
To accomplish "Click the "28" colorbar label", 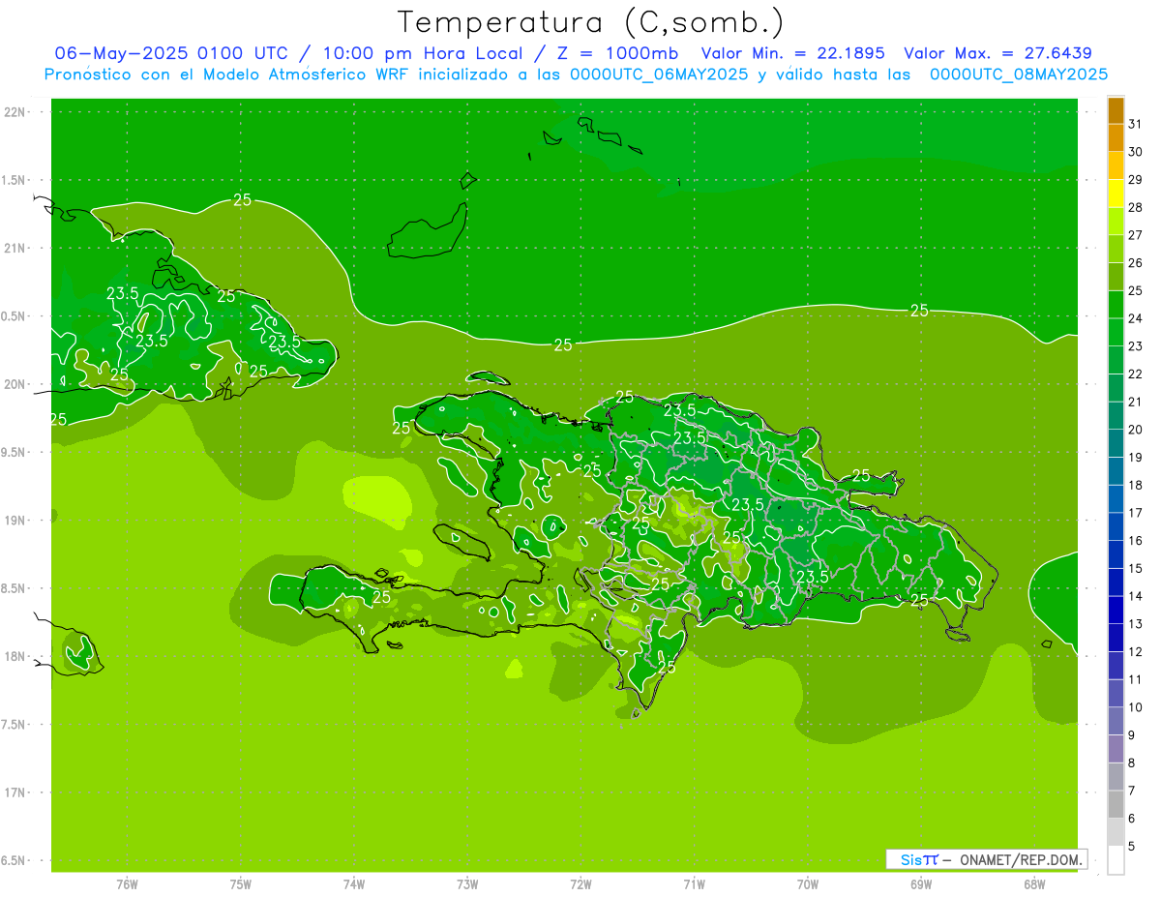I will (x=1136, y=207).
